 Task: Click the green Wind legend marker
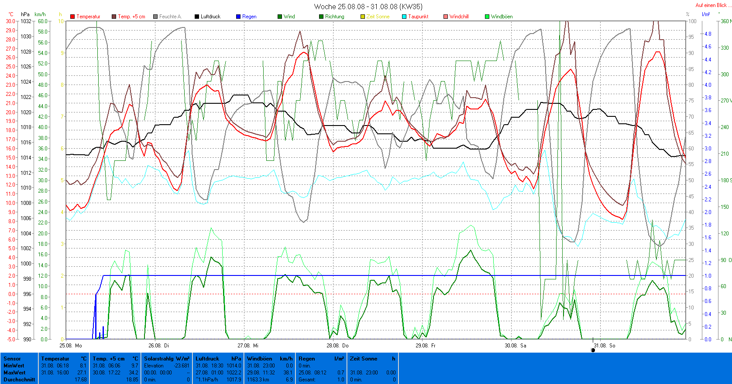click(280, 17)
